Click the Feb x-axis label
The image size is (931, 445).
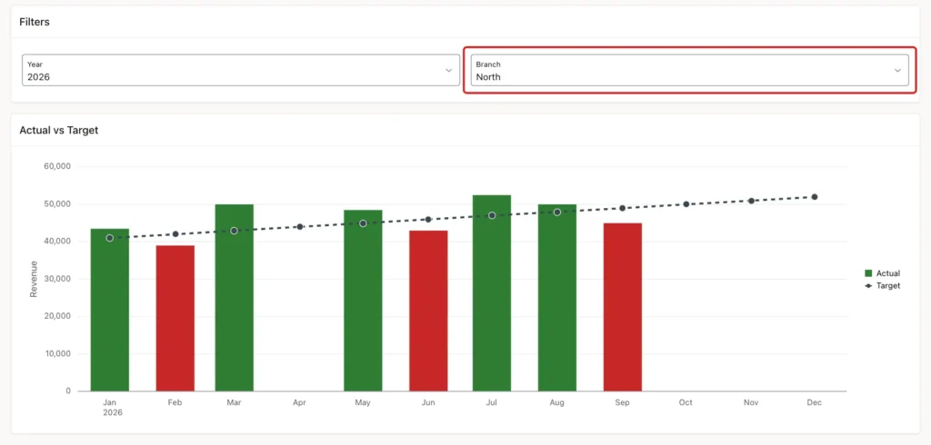[175, 402]
